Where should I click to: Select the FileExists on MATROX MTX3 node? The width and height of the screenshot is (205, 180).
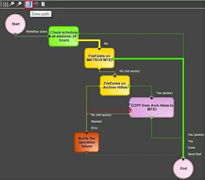[99, 58]
